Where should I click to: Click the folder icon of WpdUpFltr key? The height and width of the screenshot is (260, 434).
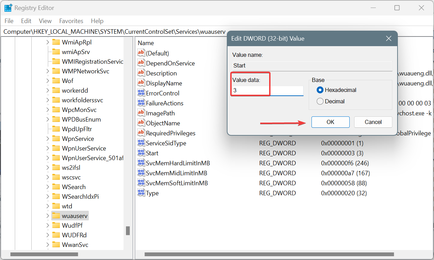56,129
